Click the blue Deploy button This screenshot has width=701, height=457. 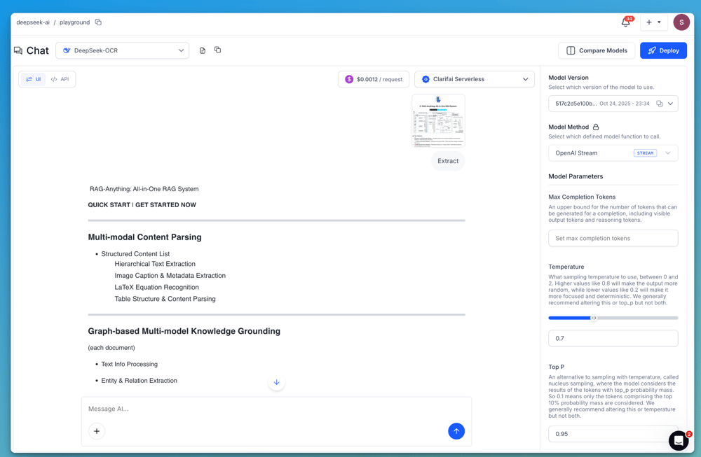coord(663,50)
